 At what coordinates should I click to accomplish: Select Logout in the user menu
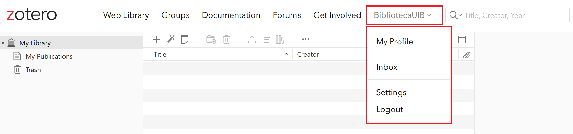click(x=409, y=109)
